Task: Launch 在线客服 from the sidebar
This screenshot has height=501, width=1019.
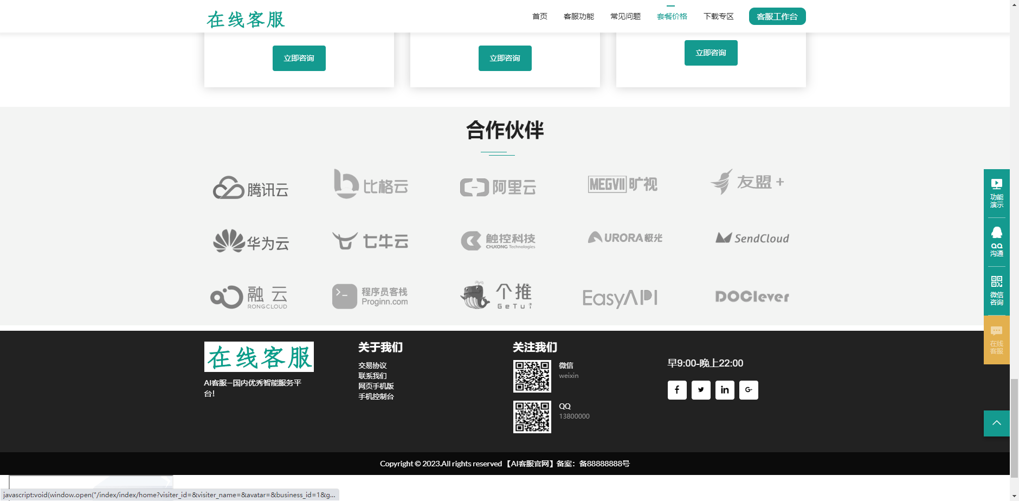Action: [x=996, y=339]
